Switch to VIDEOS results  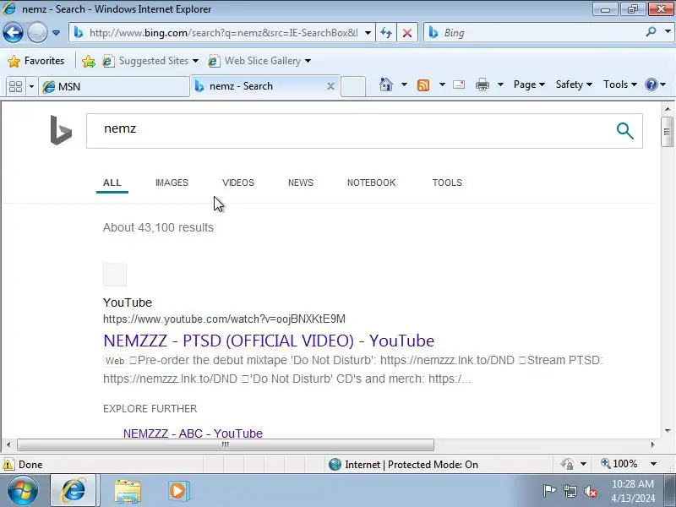(x=238, y=183)
